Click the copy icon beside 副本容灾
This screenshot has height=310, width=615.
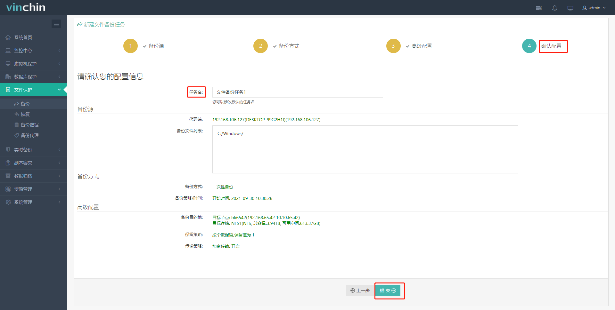pos(8,163)
